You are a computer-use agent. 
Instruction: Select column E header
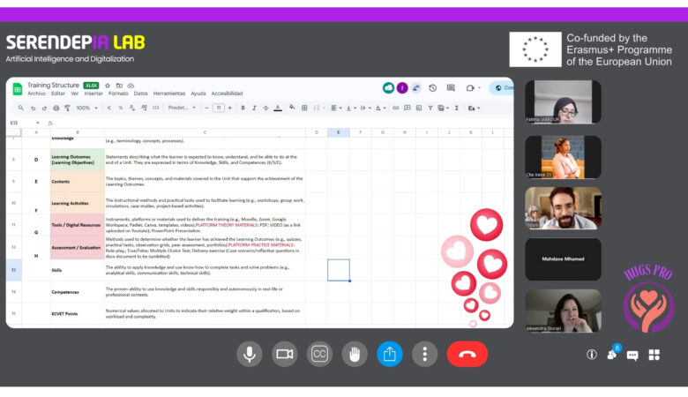point(339,132)
